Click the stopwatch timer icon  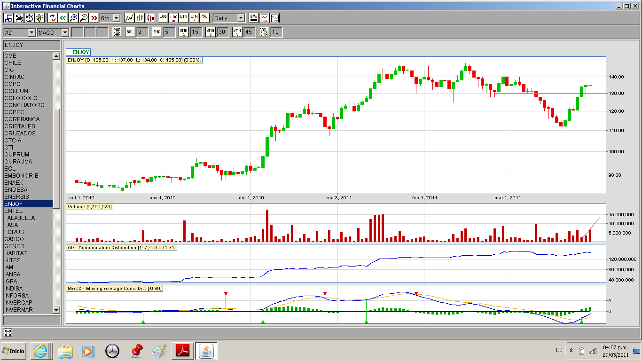(29, 18)
